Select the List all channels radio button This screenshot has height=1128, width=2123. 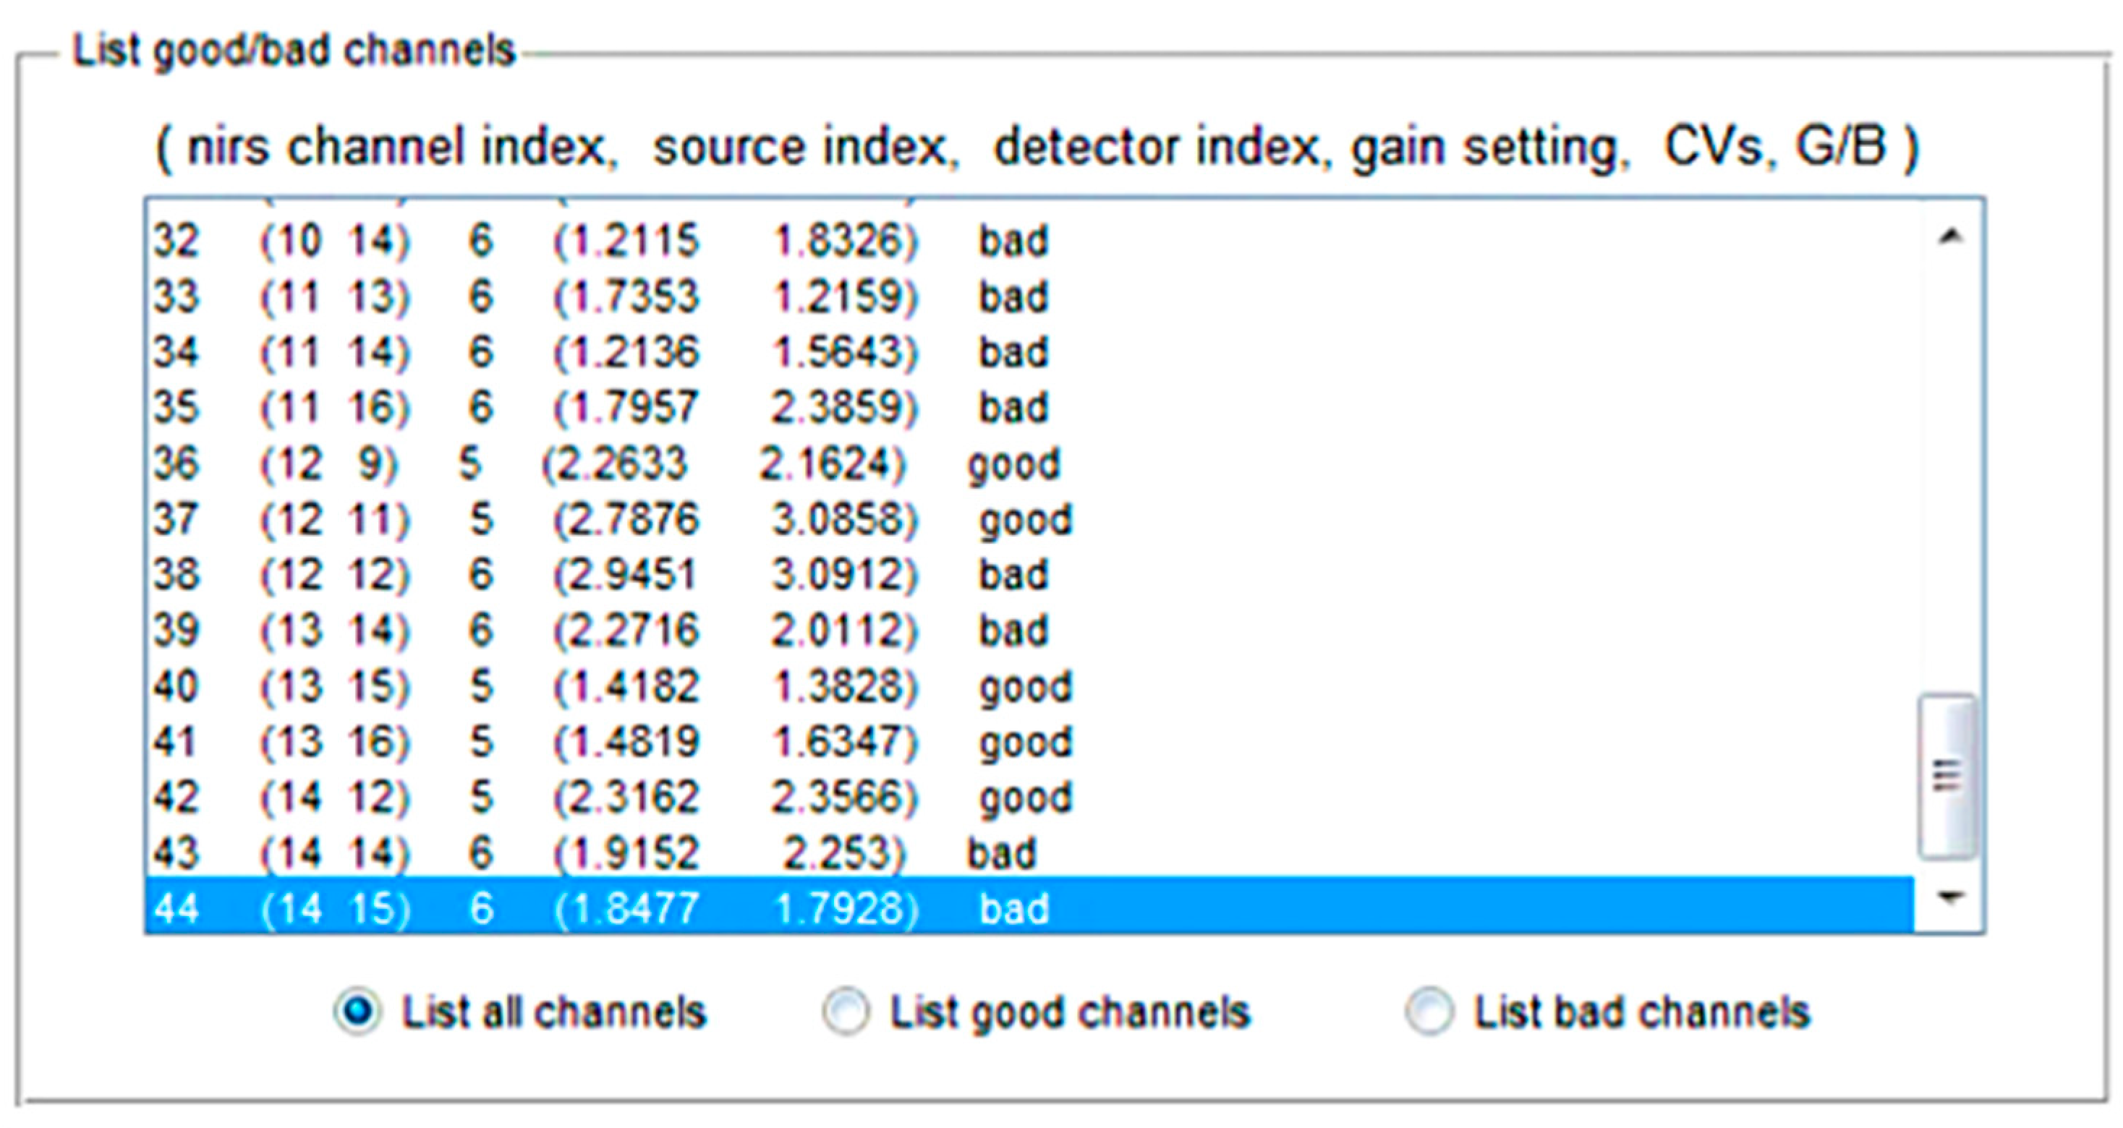pyautogui.click(x=357, y=1011)
